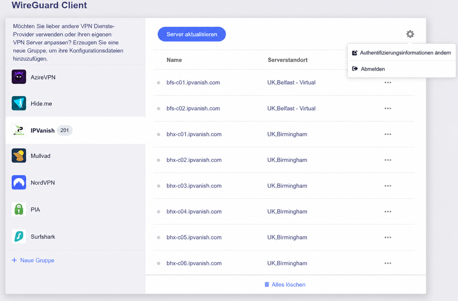Switch to the NordVPN provider group
Viewport: 458px width, 301px height.
point(75,183)
